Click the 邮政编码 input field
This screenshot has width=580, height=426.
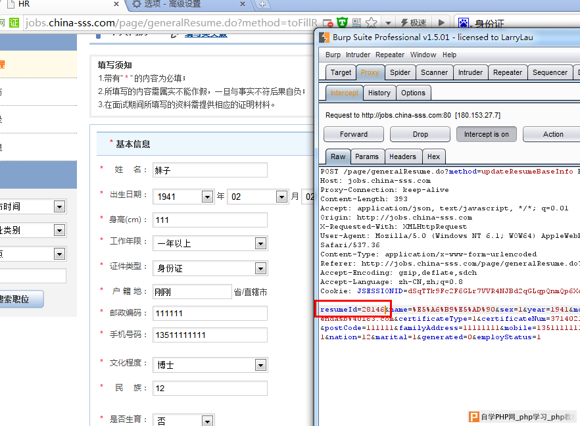pyautogui.click(x=210, y=313)
